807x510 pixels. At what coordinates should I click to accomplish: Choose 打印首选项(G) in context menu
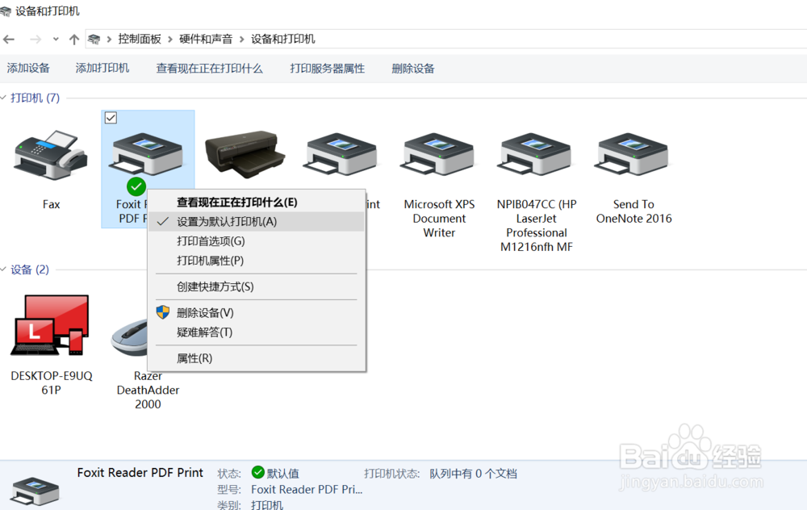coord(257,240)
